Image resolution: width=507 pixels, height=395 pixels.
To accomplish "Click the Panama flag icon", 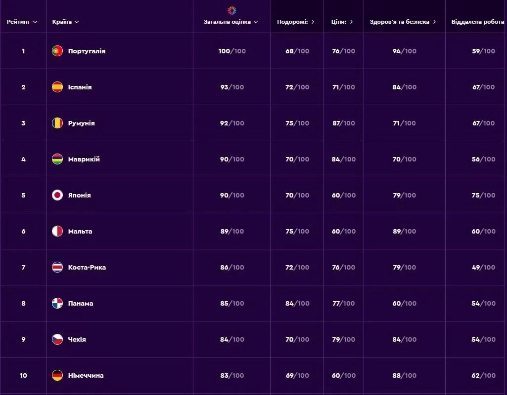I will (x=57, y=303).
